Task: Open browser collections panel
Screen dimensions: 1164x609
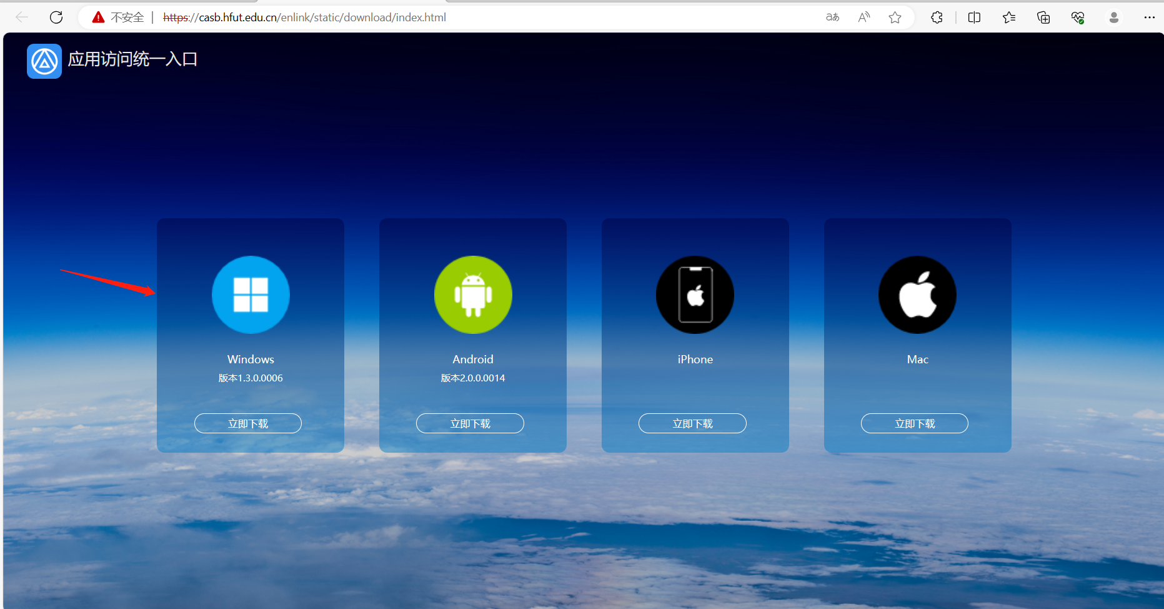Action: tap(1043, 18)
